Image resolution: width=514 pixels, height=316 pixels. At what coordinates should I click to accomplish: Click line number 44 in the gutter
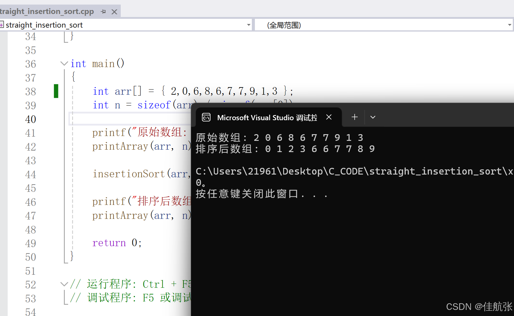(30, 174)
